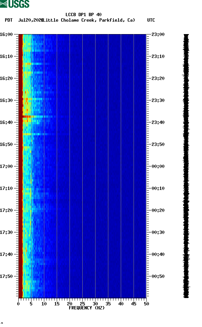Click the 16:10 PDT time label
The width and height of the screenshot is (202, 327).
[6, 56]
